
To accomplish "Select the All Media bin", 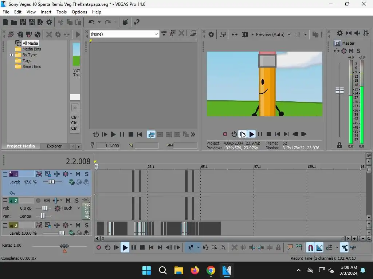I will click(30, 43).
